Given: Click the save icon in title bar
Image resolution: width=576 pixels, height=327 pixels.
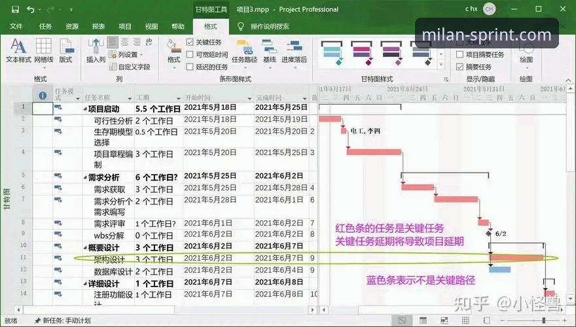Looking at the screenshot, I should 15,9.
